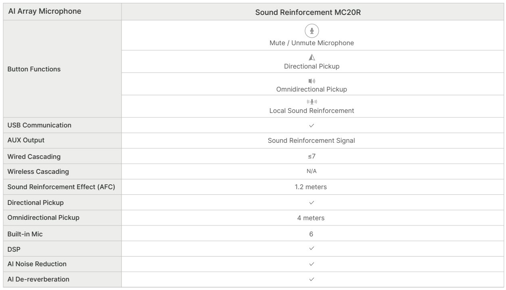506x290 pixels.
Task: Click the Omnidirectional Pickup speaker icon
Action: click(x=312, y=81)
